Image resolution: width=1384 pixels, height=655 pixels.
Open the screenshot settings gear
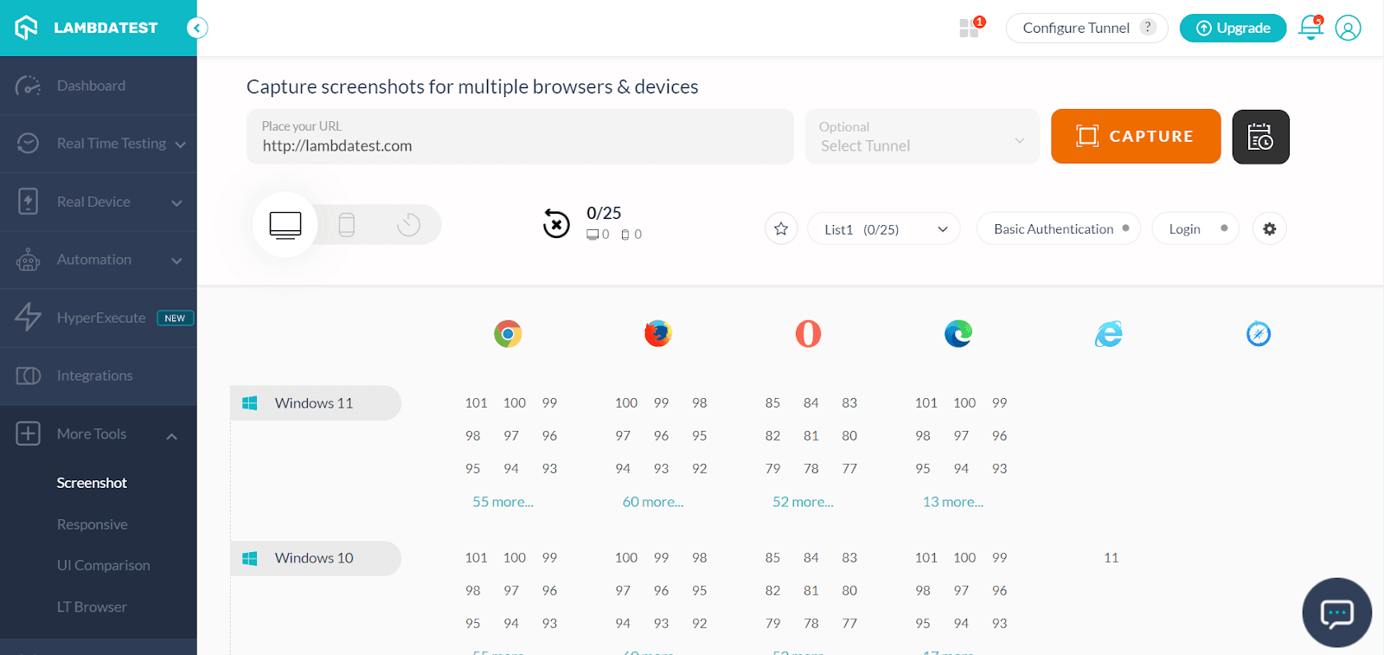1269,228
